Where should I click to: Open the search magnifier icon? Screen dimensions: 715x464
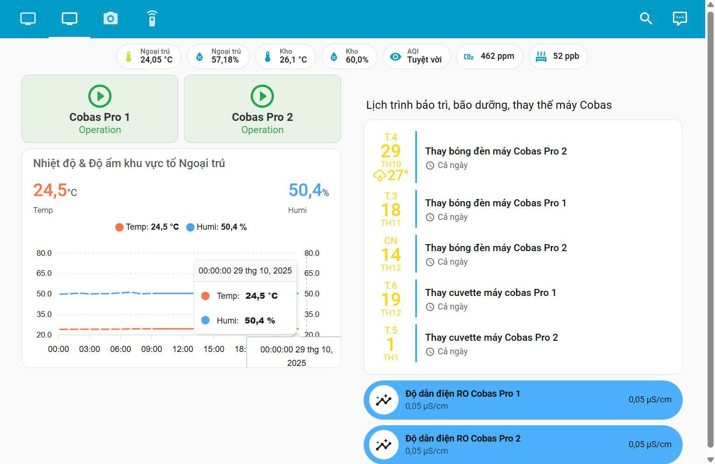[645, 19]
